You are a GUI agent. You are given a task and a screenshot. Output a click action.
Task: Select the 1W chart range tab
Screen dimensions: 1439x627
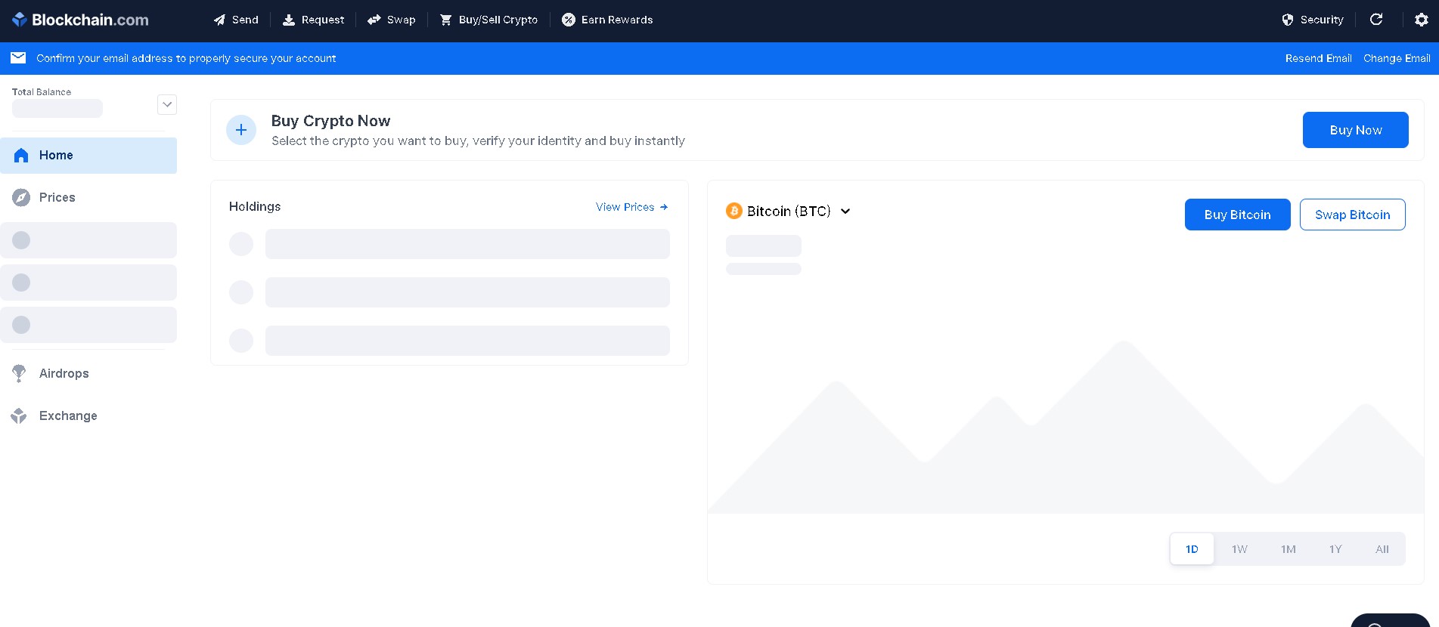[x=1239, y=549]
